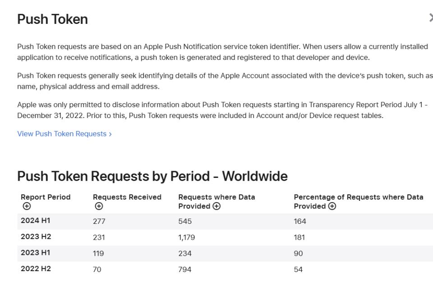Click the 231 requests received cell
The image size is (433, 295).
[99, 237]
